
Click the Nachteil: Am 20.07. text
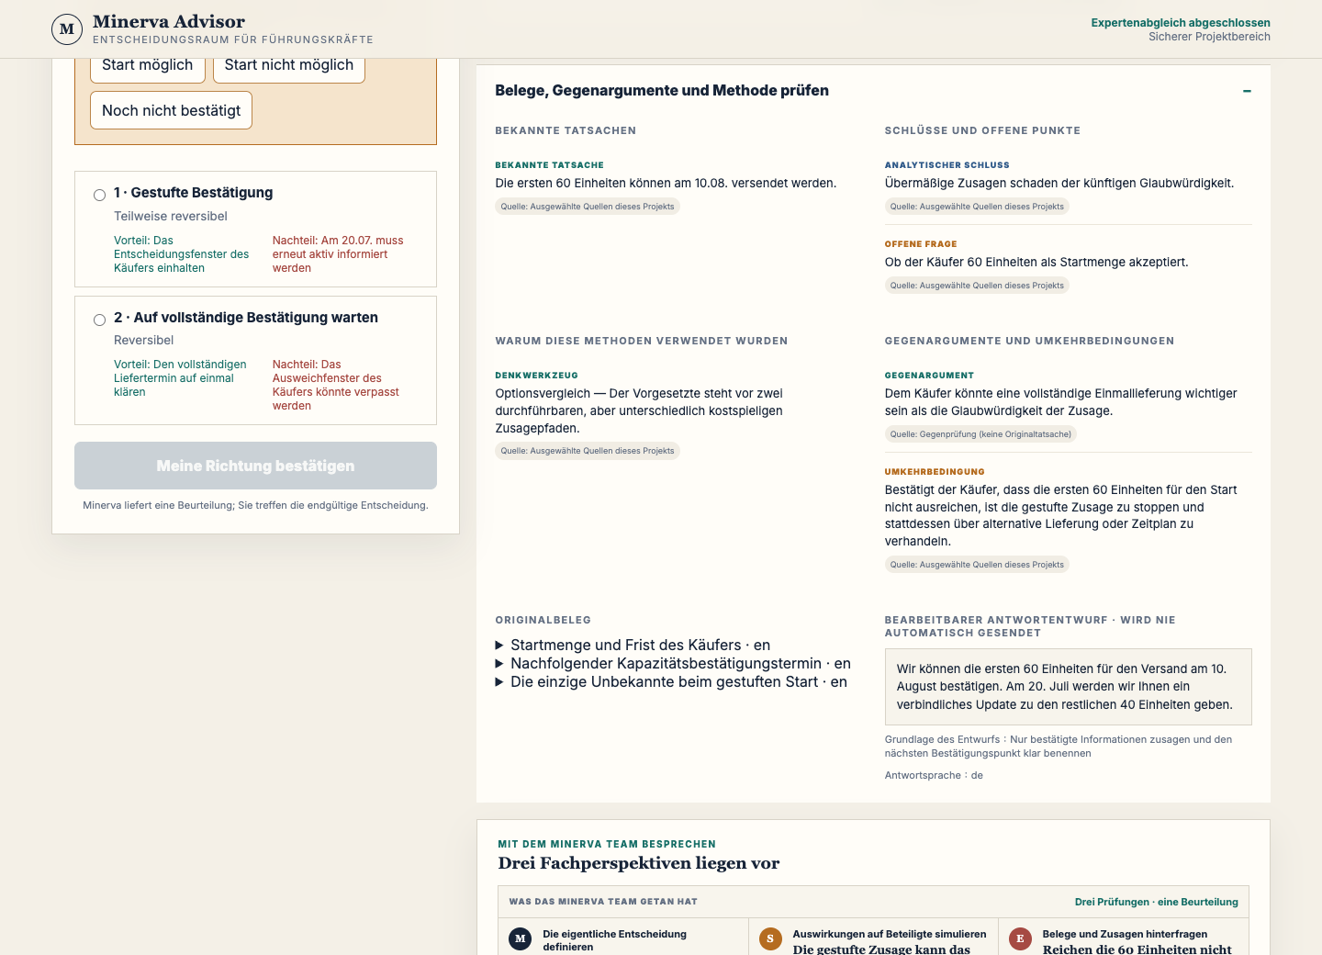pos(338,254)
